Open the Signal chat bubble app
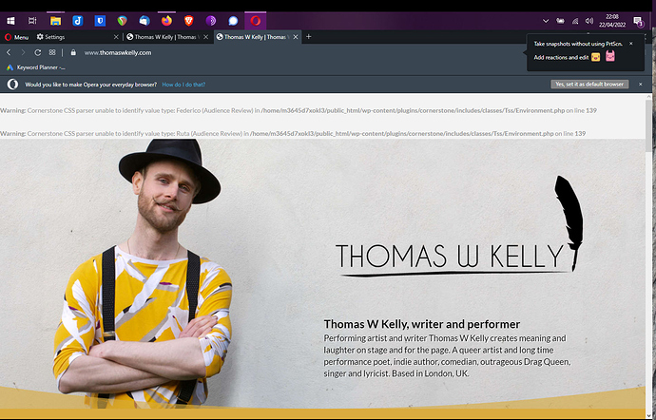Image resolution: width=656 pixels, height=420 pixels. coord(233,21)
